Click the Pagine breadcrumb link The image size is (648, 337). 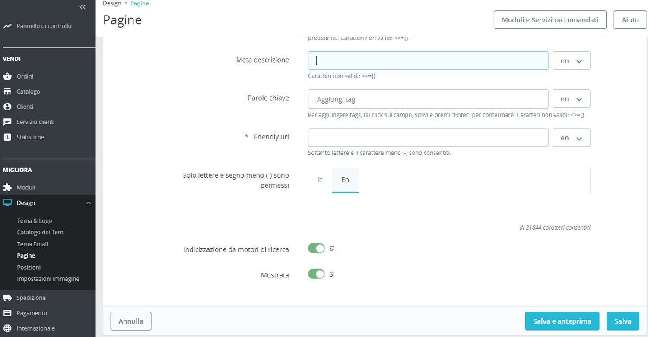pos(140,3)
